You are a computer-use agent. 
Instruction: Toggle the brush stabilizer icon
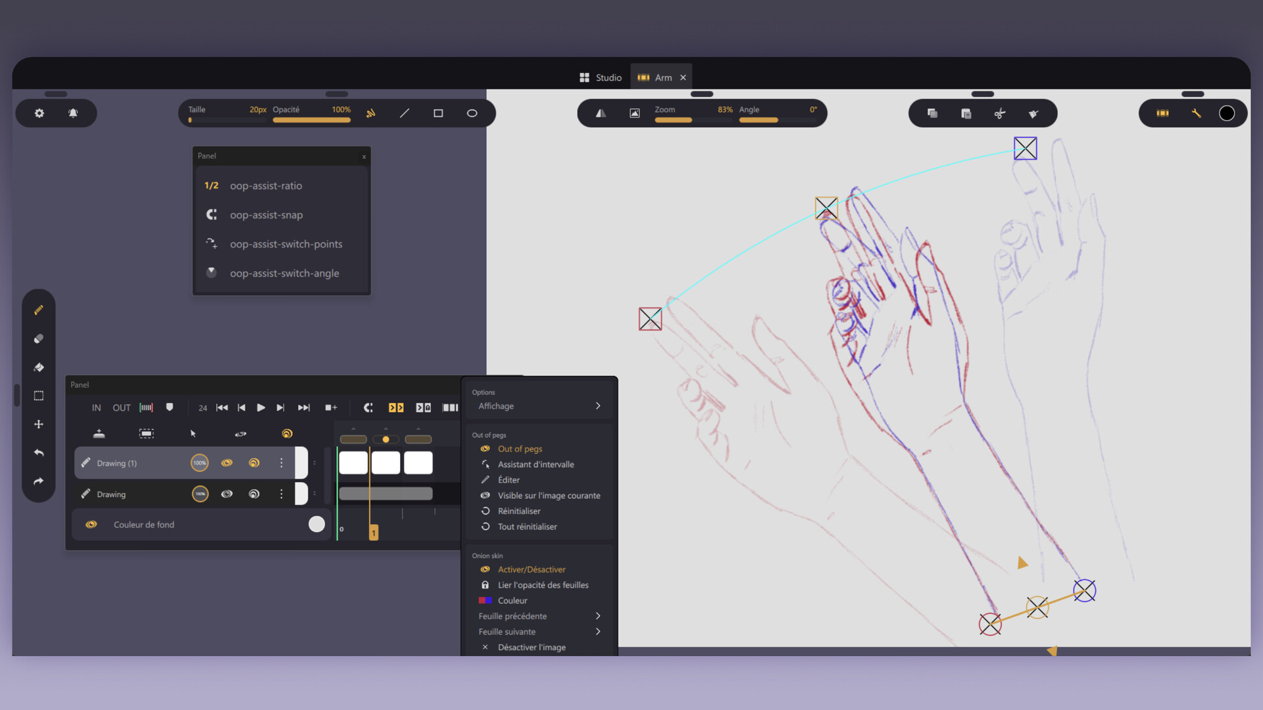coord(371,113)
